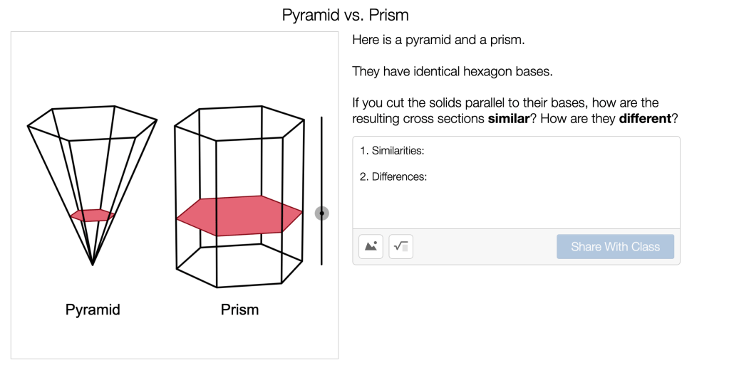The height and width of the screenshot is (370, 729).
Task: Place cursor after '2. Differences:' line
Action: (428, 177)
